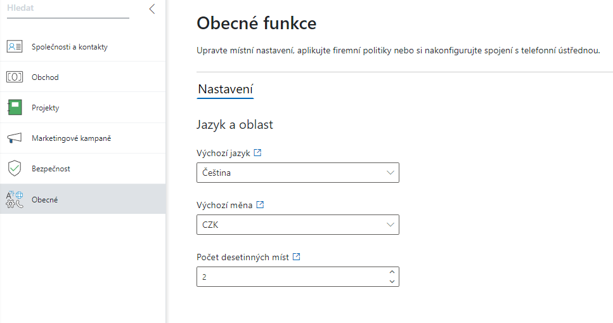The height and width of the screenshot is (323, 613).
Task: Click the Bezpečnost shield checkmark icon
Action: coord(15,168)
